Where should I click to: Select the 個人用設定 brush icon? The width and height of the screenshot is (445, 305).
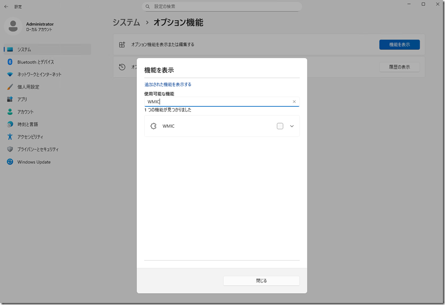click(11, 86)
